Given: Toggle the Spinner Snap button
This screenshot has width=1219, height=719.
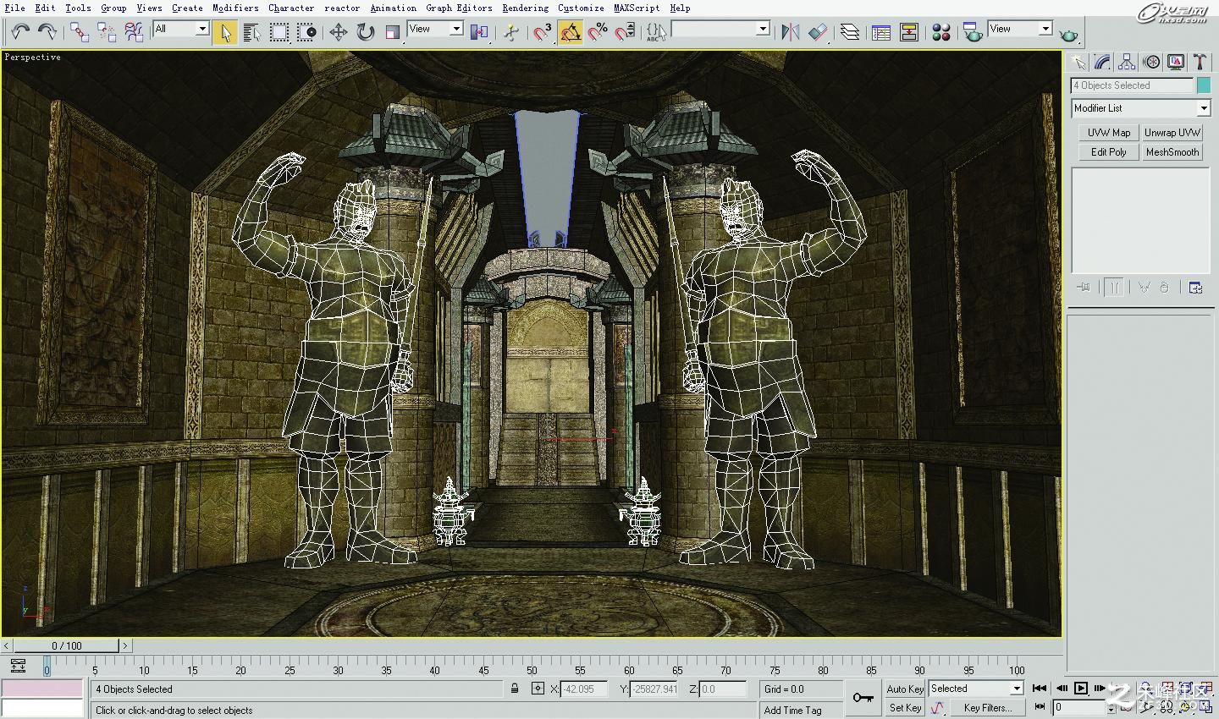Looking at the screenshot, I should 625,32.
